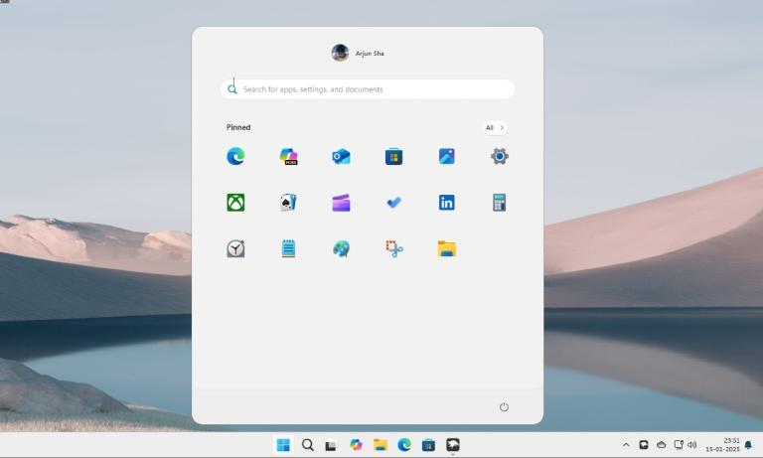Open the Microsoft To Do app
The image size is (763, 458).
point(393,203)
